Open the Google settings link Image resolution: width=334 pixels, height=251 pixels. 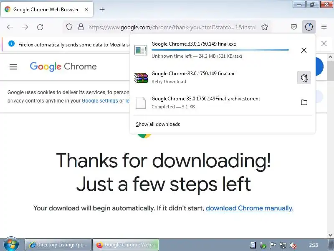point(100,101)
